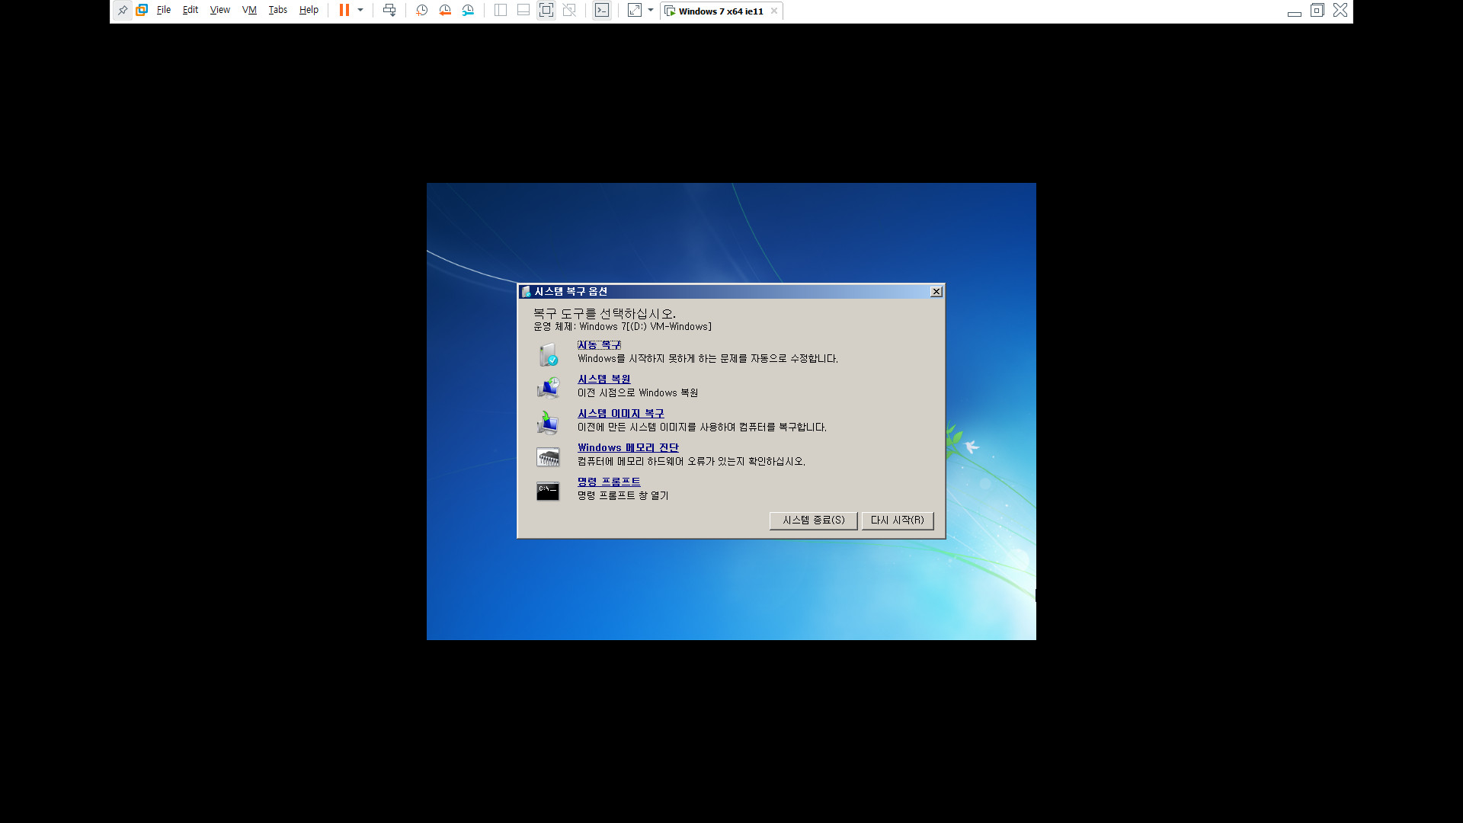
Task: Pause the virtual machine
Action: [x=344, y=11]
